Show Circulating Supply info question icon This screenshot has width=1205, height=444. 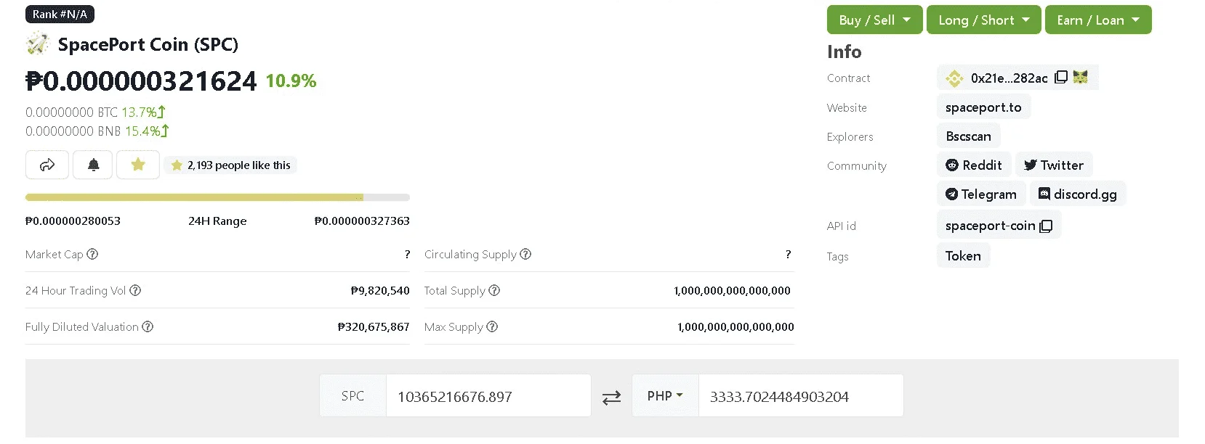point(525,254)
